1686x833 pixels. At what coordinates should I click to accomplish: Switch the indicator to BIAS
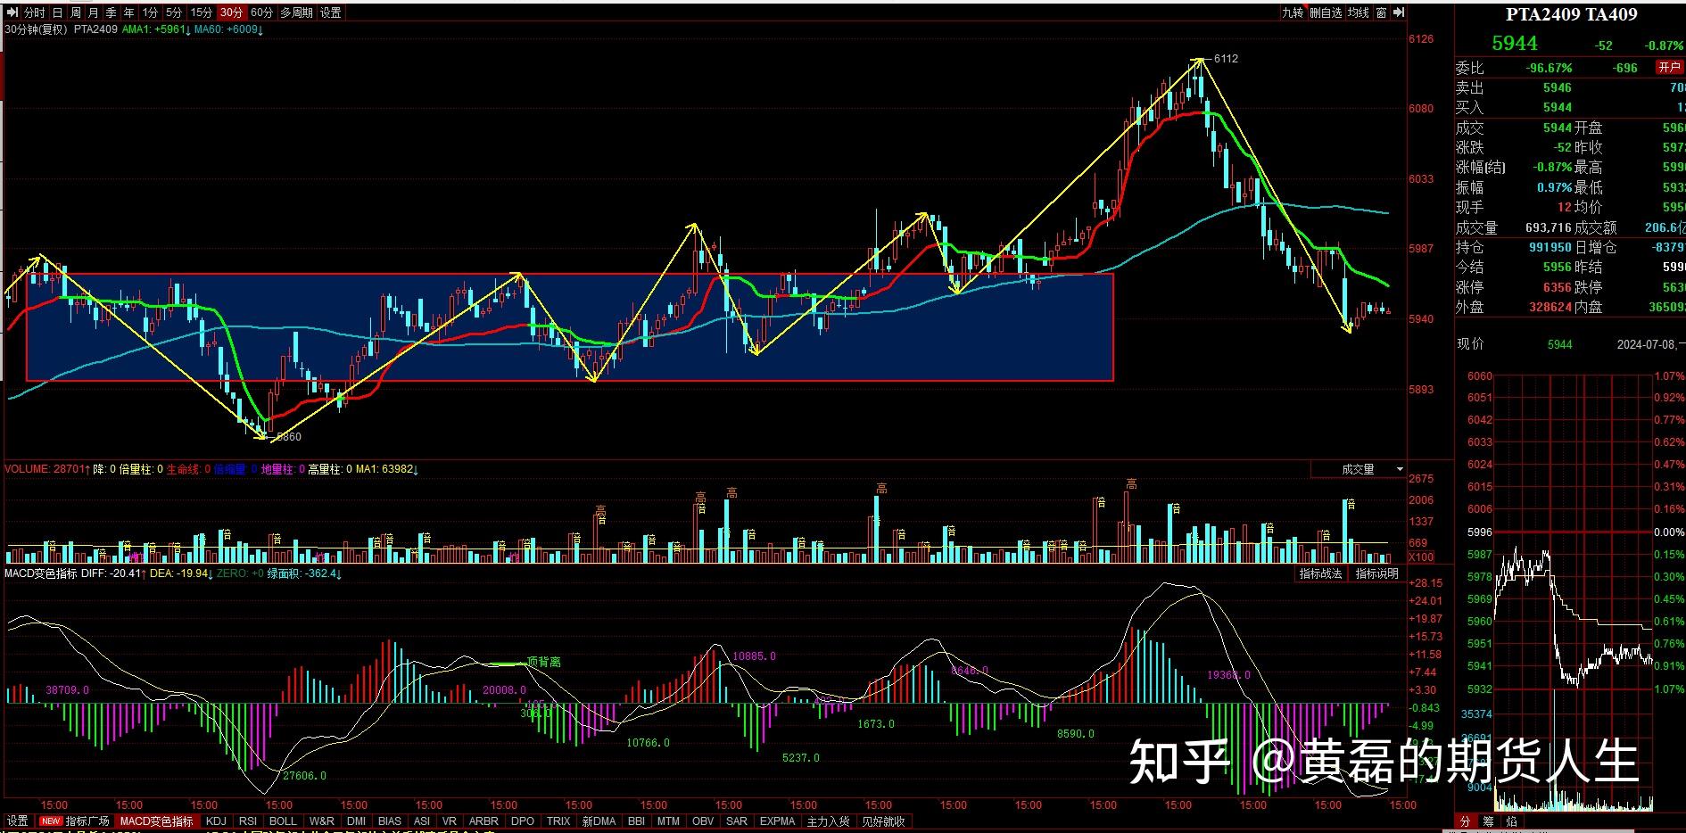pyautogui.click(x=390, y=821)
